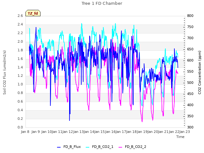Screen dimensions: 204x153
Task: Click the TZ_fd label box
Action: (x=33, y=13)
